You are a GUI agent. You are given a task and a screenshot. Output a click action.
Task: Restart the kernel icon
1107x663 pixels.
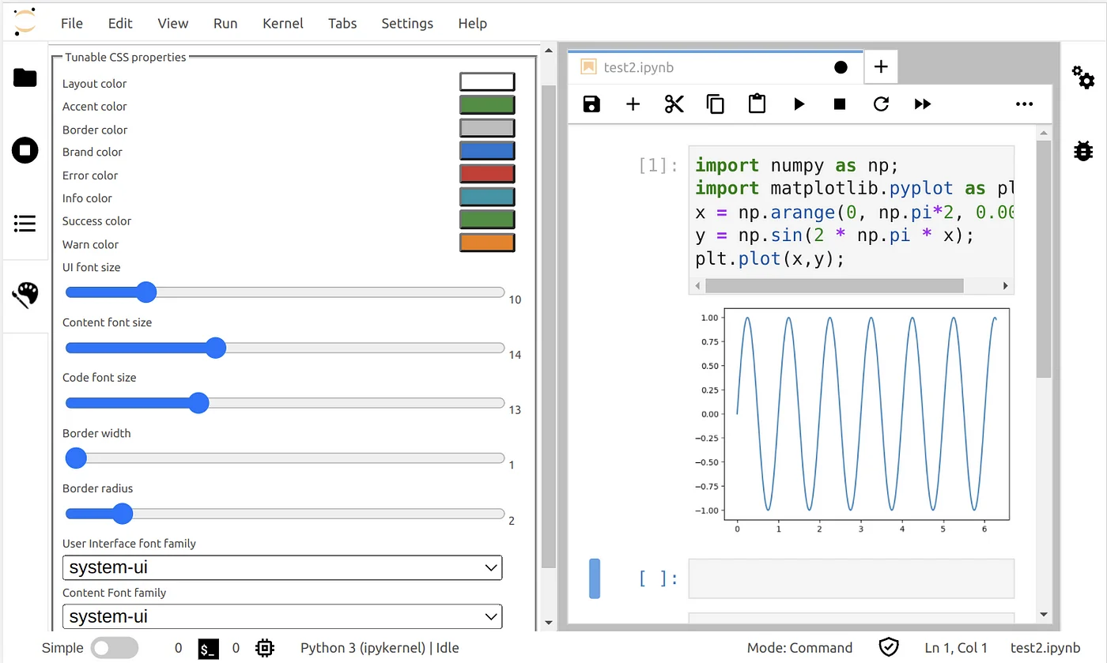point(881,104)
